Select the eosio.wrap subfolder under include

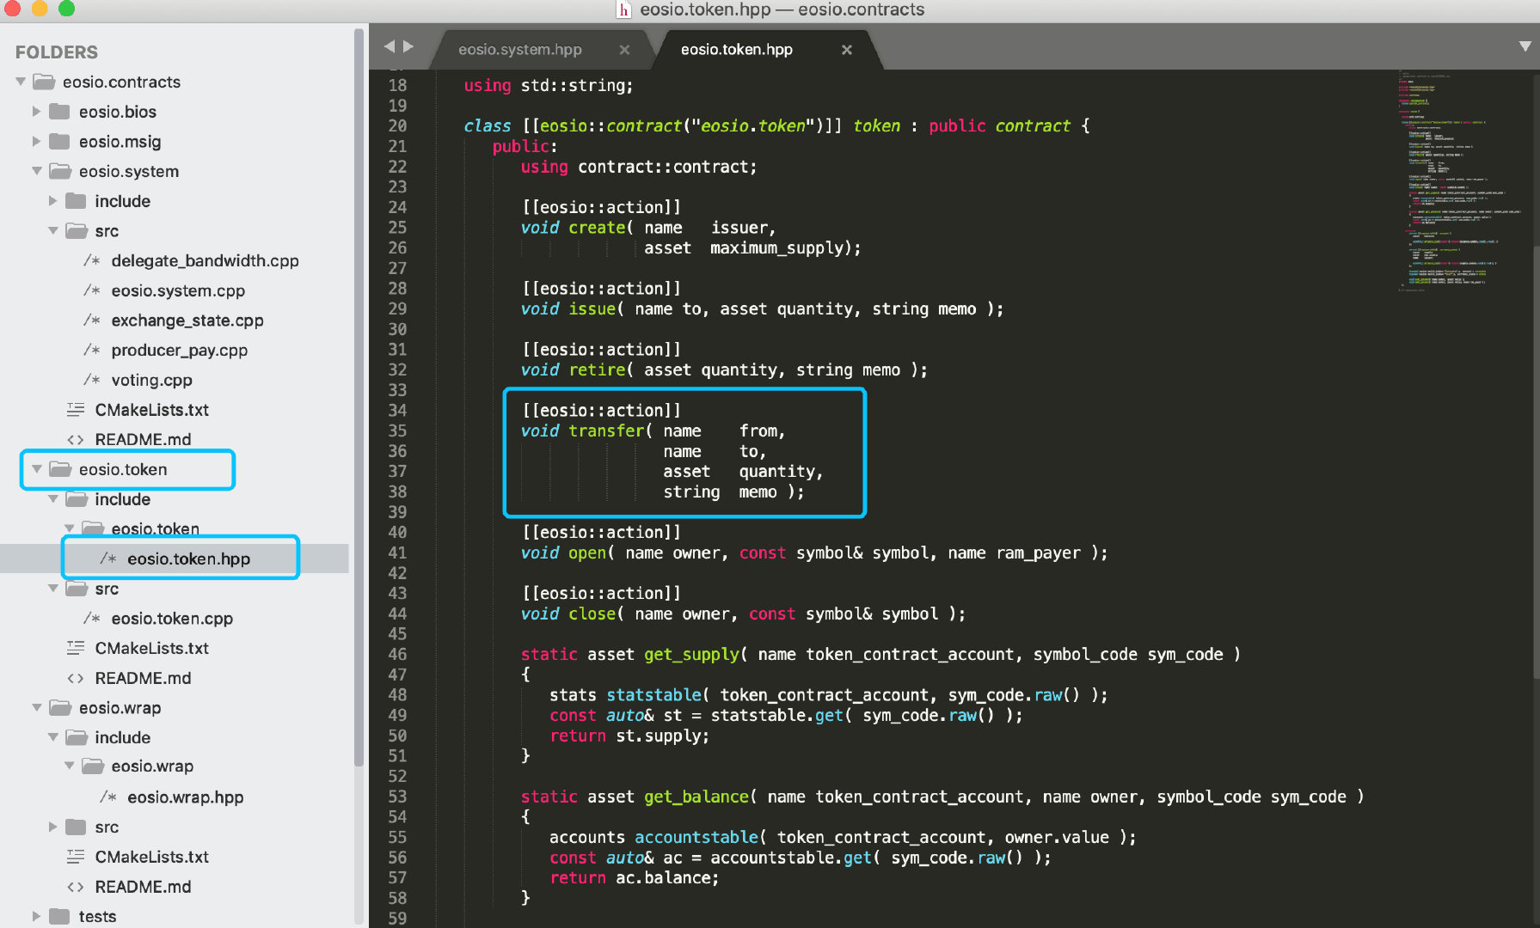pos(152,766)
